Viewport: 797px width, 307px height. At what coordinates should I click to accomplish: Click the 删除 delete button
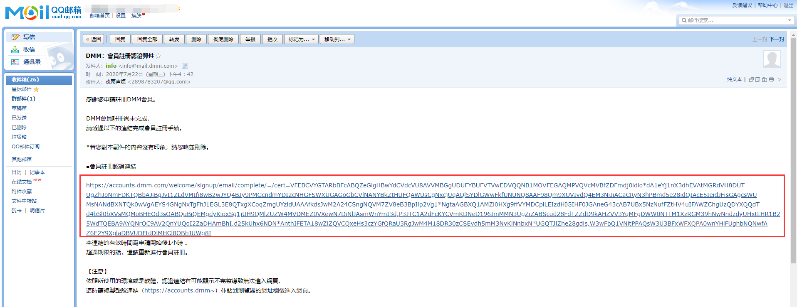(196, 39)
